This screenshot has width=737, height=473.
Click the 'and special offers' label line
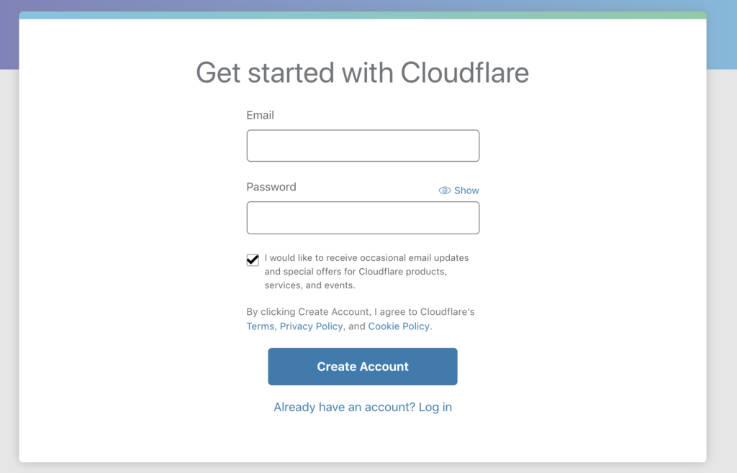(x=356, y=272)
